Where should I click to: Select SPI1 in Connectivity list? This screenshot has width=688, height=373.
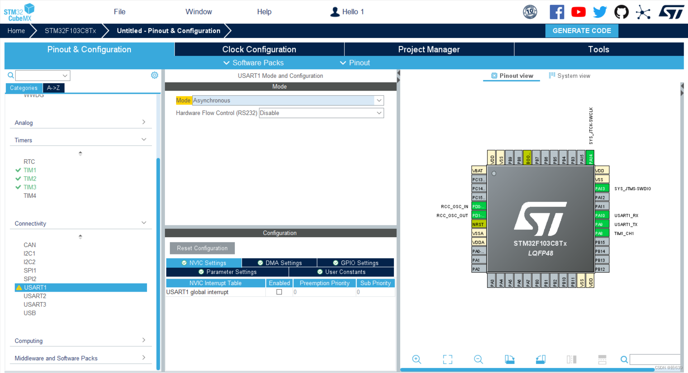pyautogui.click(x=30, y=271)
